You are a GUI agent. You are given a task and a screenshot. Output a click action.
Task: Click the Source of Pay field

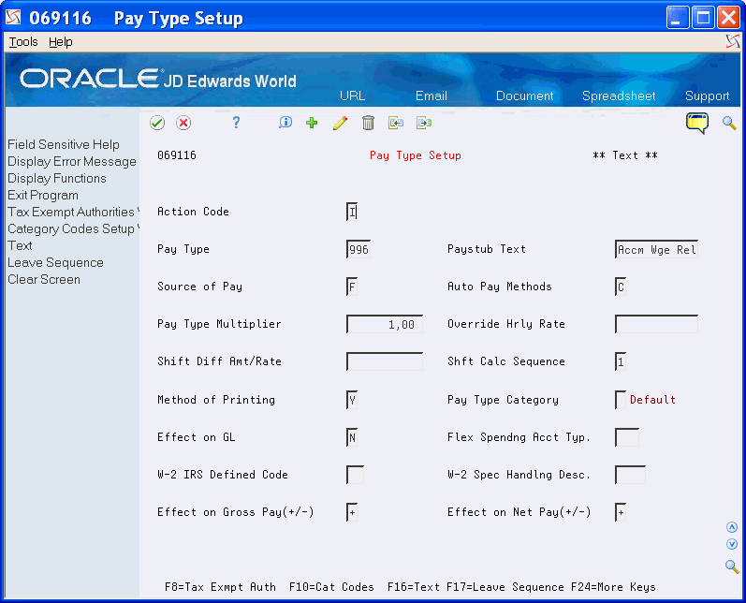352,287
